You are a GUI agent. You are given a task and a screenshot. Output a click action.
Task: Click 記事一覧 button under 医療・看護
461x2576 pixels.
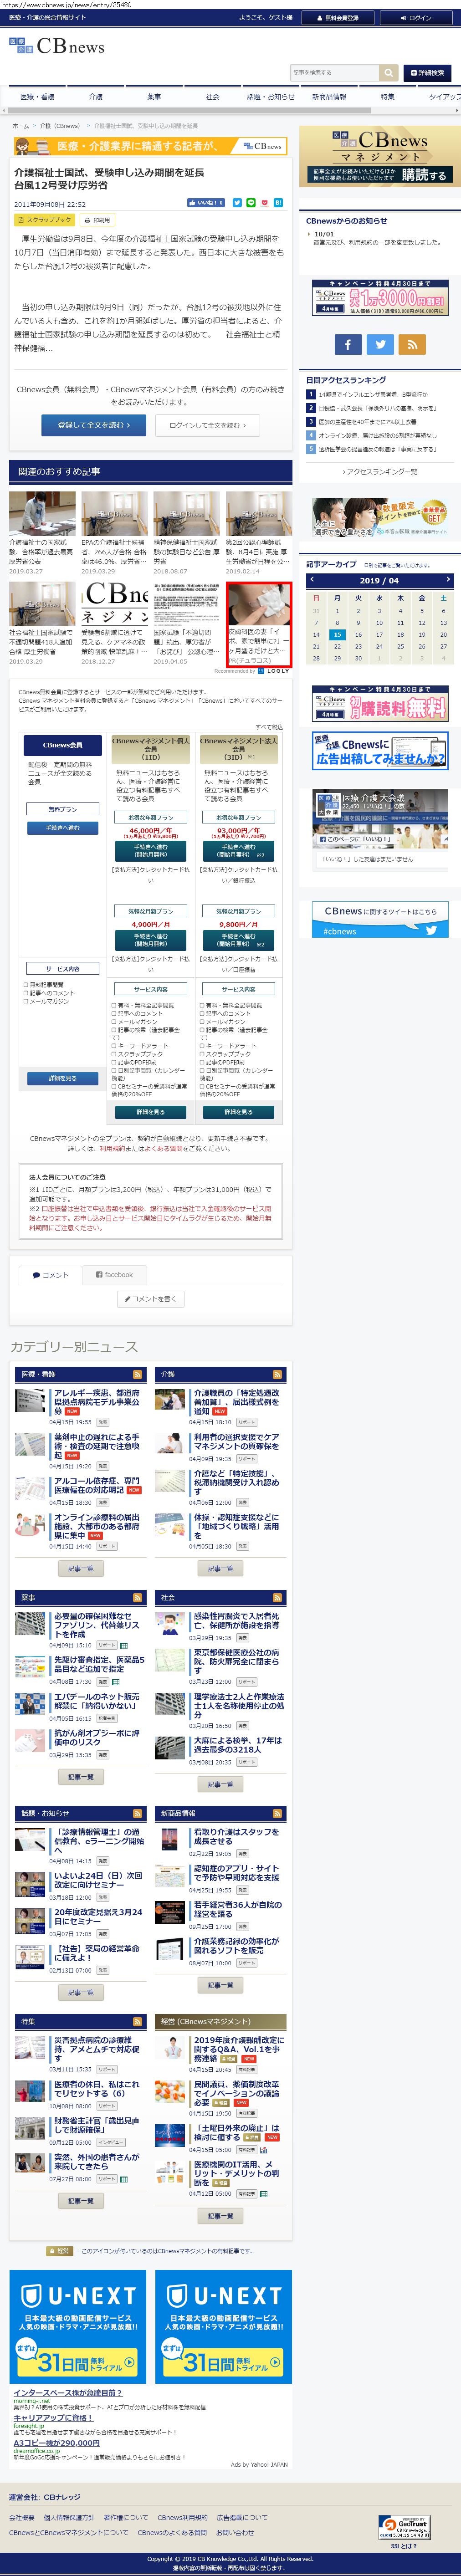pos(80,1568)
